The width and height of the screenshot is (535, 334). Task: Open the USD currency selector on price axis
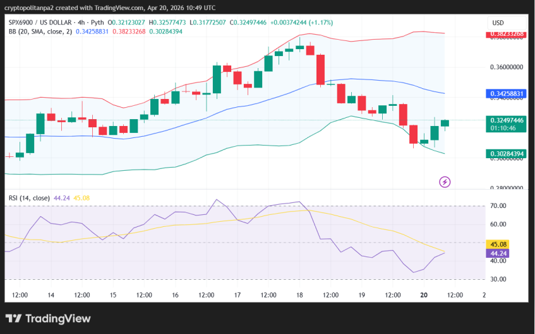(x=498, y=23)
